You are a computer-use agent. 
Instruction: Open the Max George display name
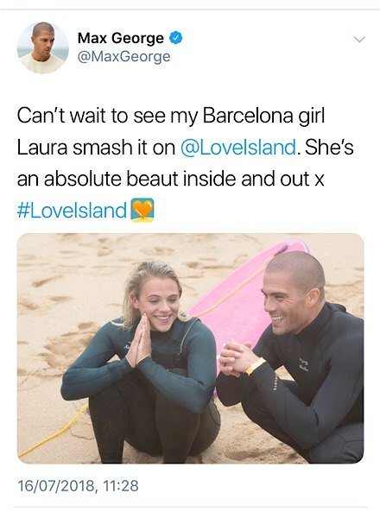(x=121, y=38)
